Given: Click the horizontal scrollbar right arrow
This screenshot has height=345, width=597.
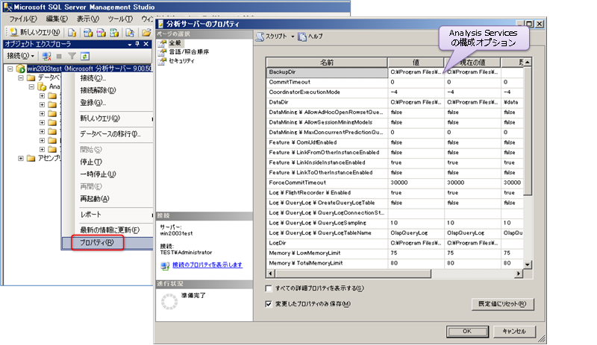Looking at the screenshot, I should tap(519, 273).
